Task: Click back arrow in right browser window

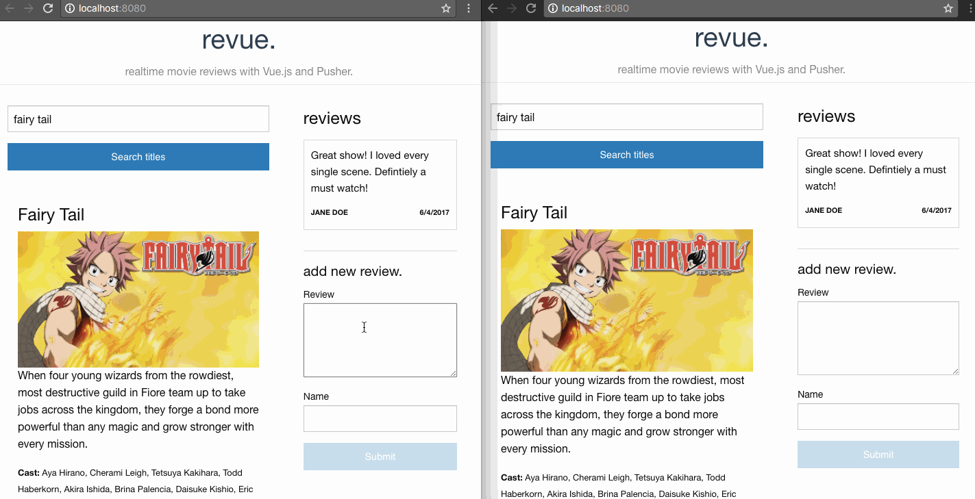Action: (492, 8)
